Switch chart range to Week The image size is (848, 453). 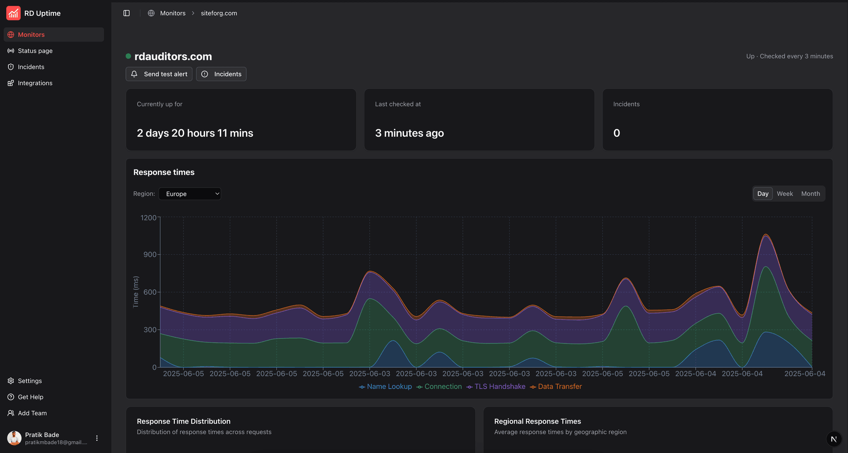[x=785, y=194]
